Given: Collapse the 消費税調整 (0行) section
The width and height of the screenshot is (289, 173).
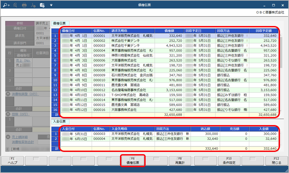Looking at the screenshot, I should [8, 94].
